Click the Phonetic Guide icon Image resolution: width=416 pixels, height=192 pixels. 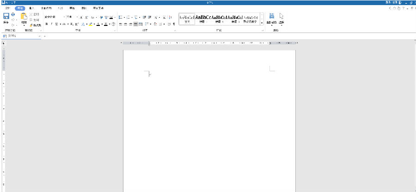[106, 18]
